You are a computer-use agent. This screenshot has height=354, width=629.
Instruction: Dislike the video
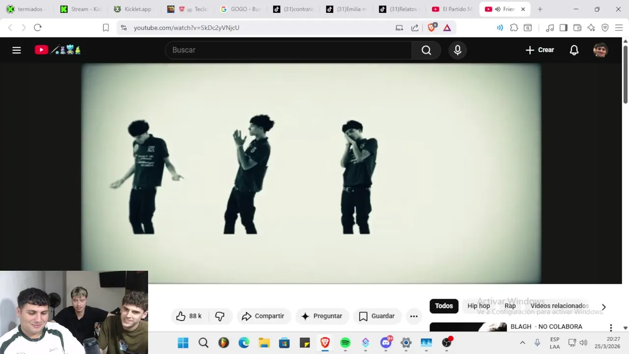pyautogui.click(x=220, y=316)
